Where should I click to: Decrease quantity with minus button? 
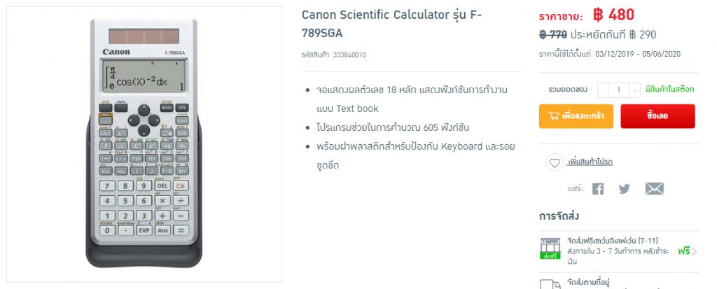[603, 90]
